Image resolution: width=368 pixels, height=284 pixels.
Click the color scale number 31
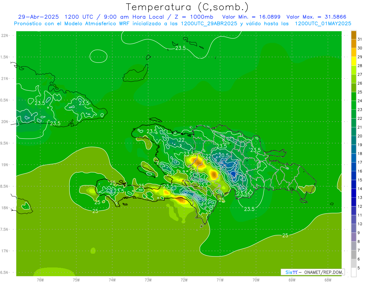[x=360, y=39]
